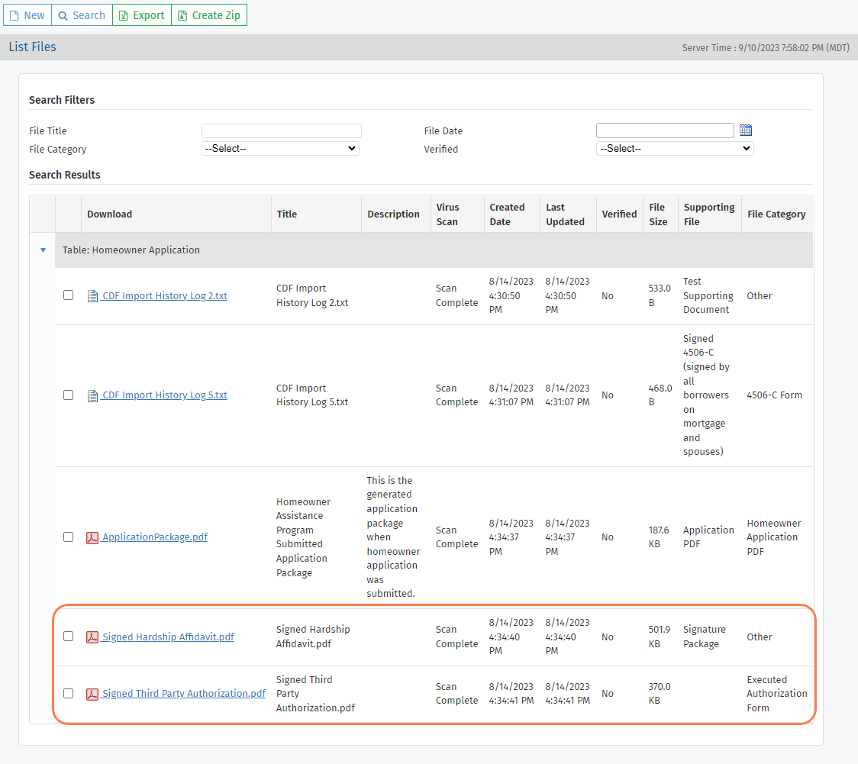Image resolution: width=858 pixels, height=764 pixels.
Task: Click the New toolbar button
Action: click(27, 15)
